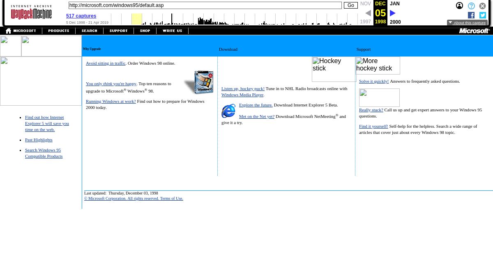Screen dimensions: 493x258
Task: Go to next capture blue arrow
Action: [x=392, y=13]
